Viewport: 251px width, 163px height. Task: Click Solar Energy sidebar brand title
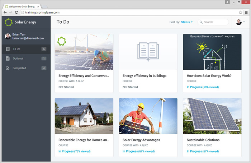click(25, 22)
